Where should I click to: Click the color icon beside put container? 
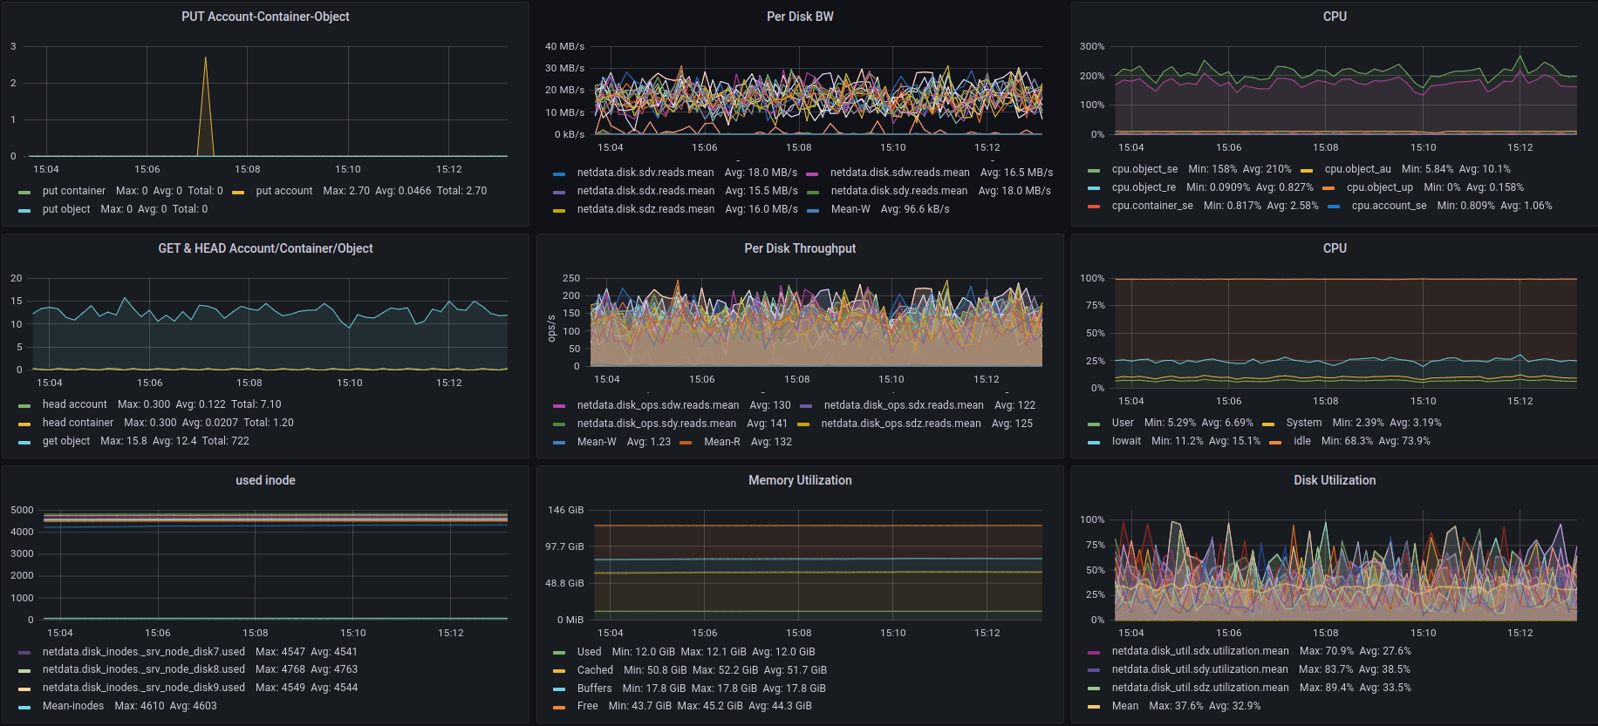pos(24,192)
